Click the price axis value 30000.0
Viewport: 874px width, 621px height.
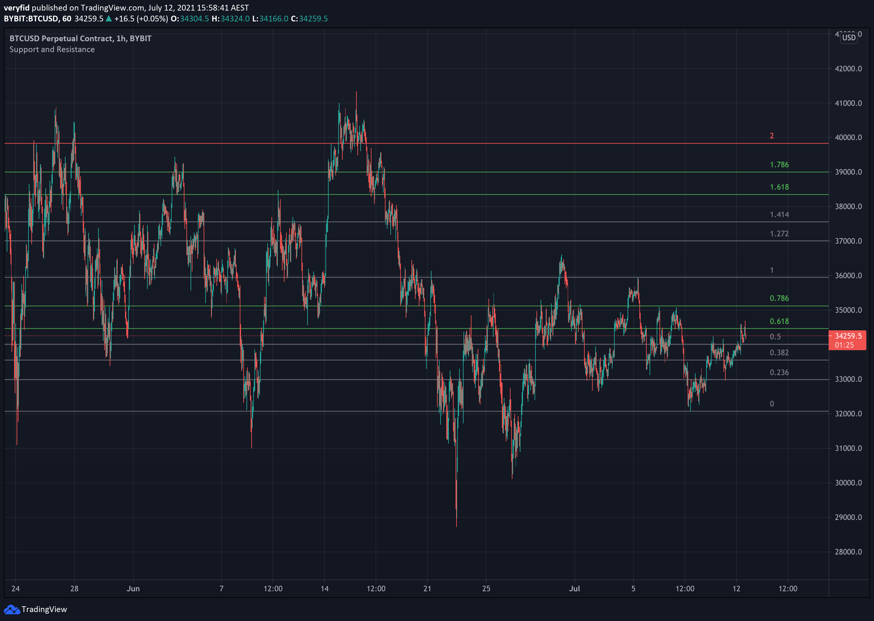point(848,483)
